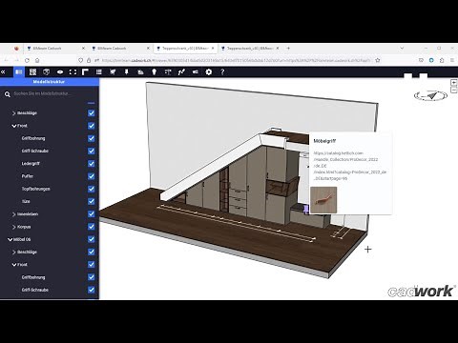Toggle the Beschläge checkbox under Möbel 06
This screenshot has width=458, height=343.
pos(92,252)
